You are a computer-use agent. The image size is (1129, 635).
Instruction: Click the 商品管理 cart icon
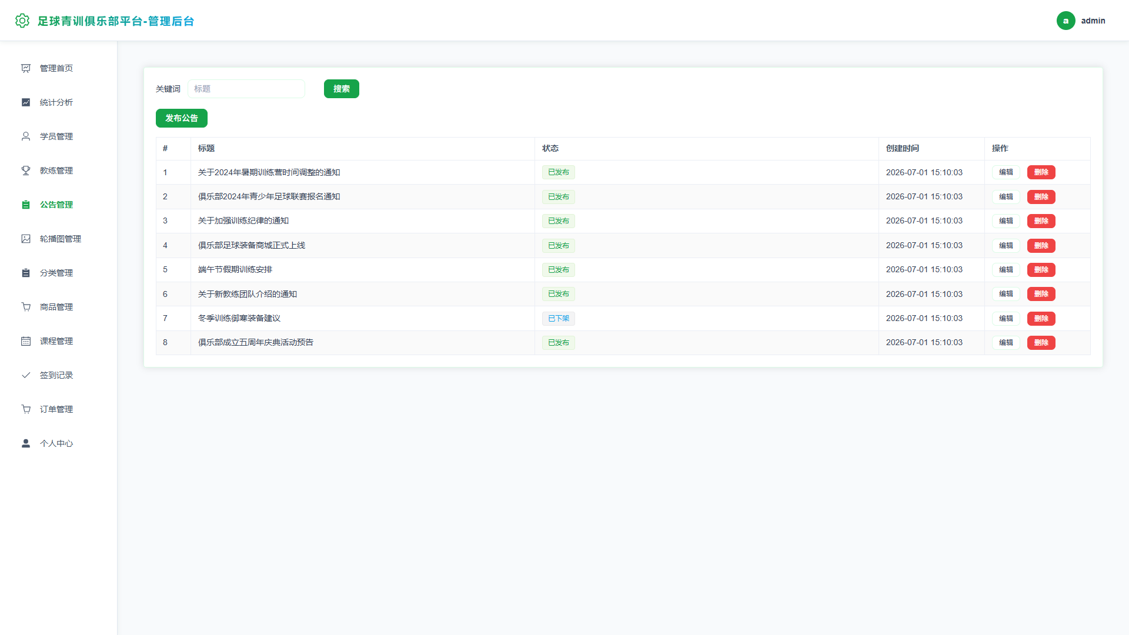[x=26, y=307]
